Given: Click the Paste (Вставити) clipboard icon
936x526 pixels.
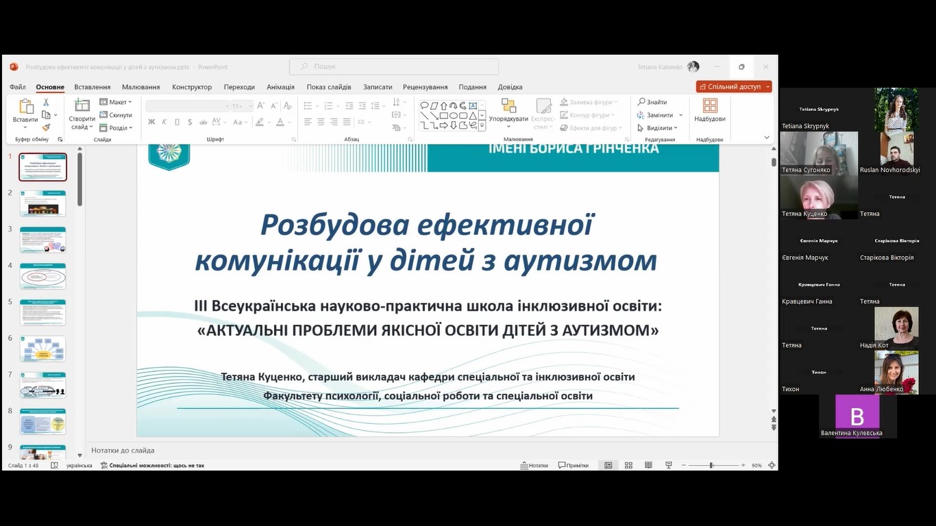Looking at the screenshot, I should click(x=25, y=107).
